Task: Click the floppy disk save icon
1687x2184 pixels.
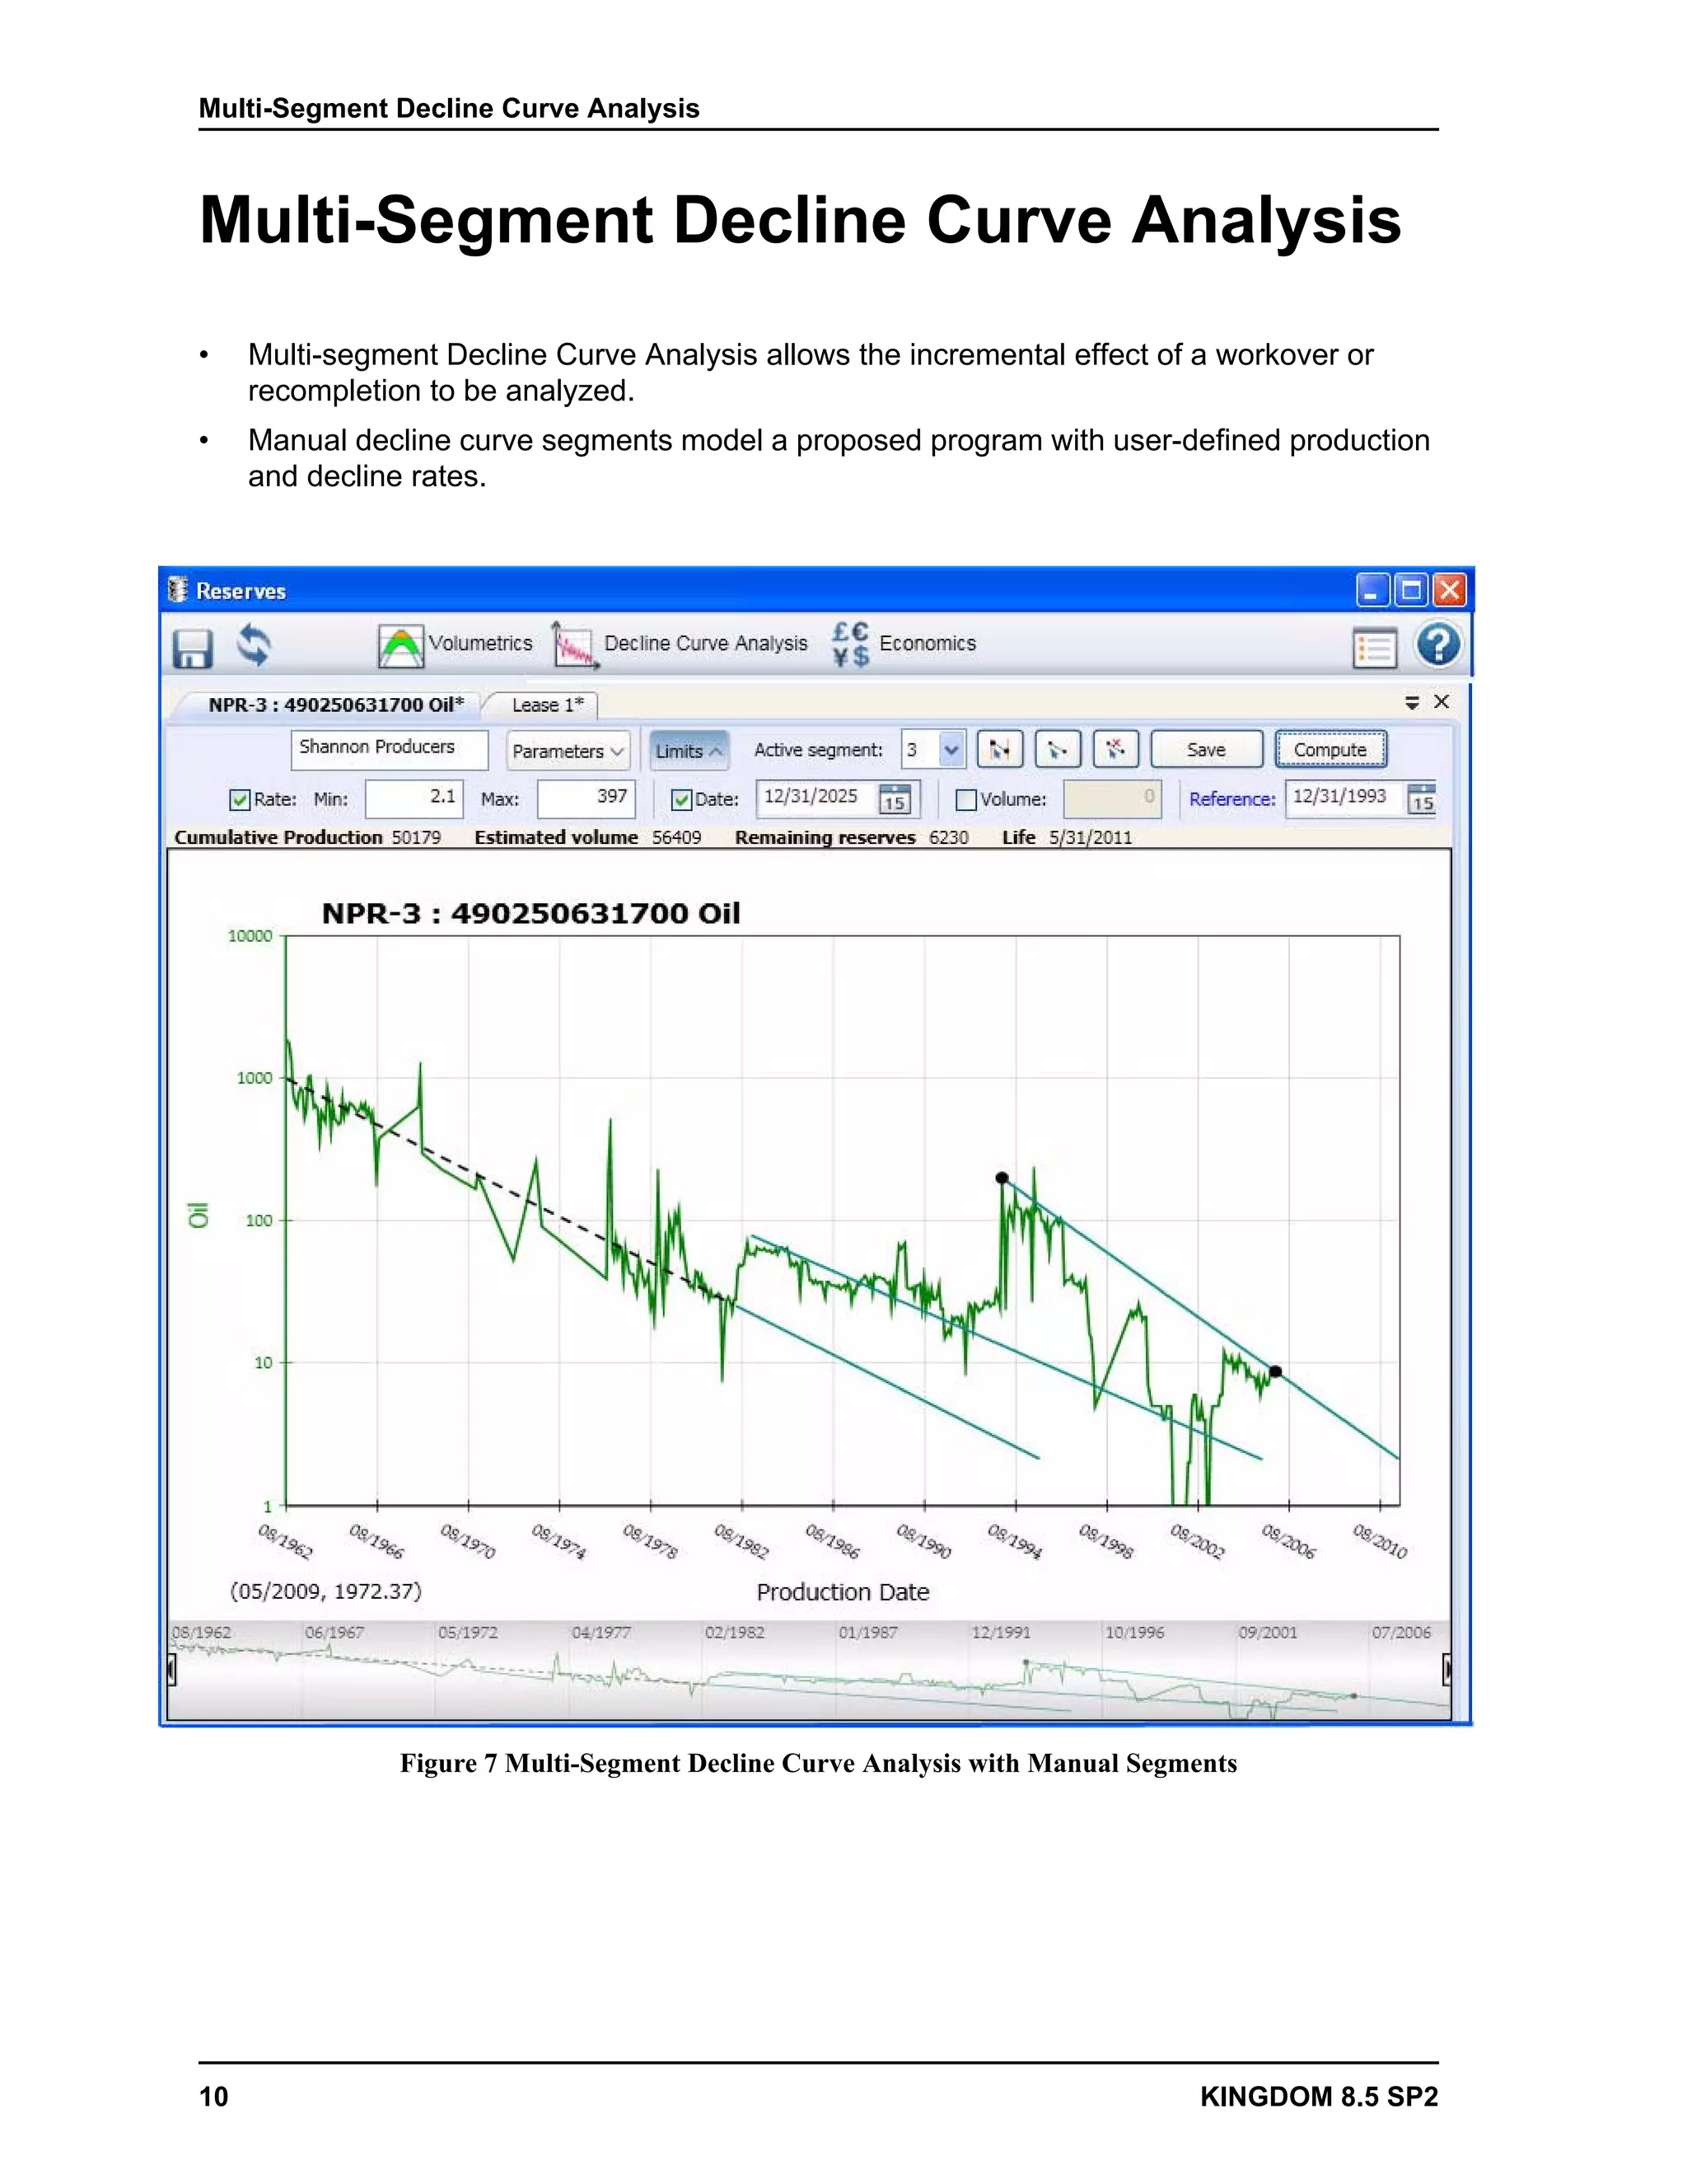Action: tap(193, 647)
